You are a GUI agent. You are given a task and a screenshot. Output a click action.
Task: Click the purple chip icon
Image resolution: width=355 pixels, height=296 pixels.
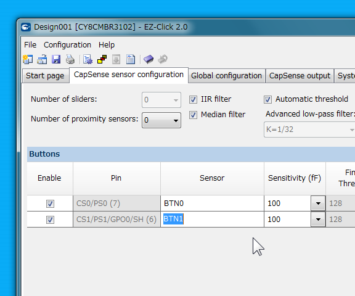(x=149, y=60)
